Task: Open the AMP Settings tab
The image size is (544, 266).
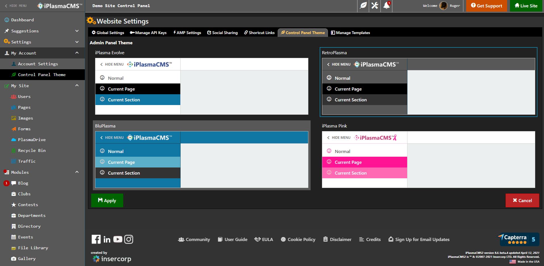Action: (187, 33)
